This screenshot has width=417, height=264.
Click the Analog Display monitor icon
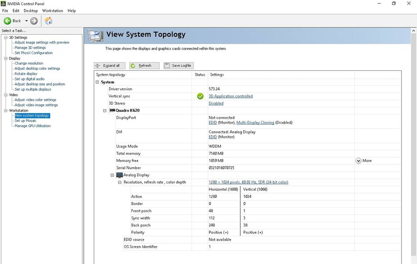119,175
